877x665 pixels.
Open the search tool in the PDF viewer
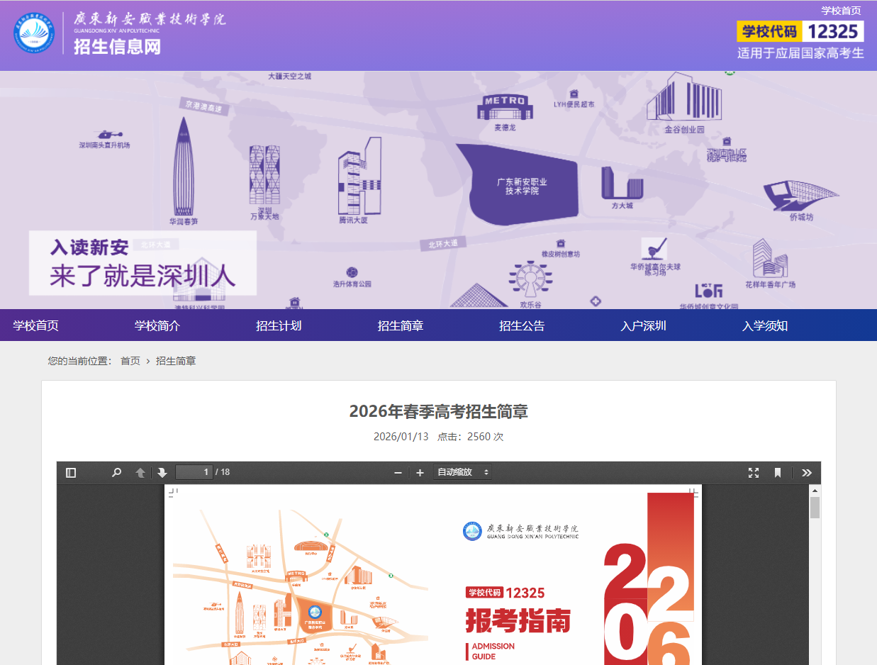click(116, 471)
